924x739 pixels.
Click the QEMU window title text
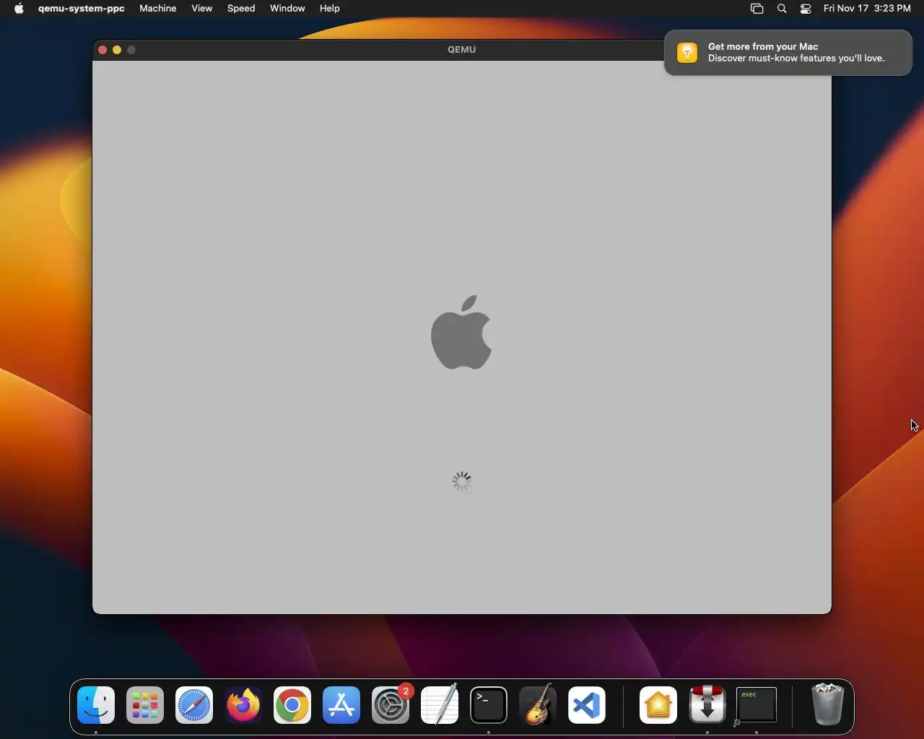tap(462, 50)
